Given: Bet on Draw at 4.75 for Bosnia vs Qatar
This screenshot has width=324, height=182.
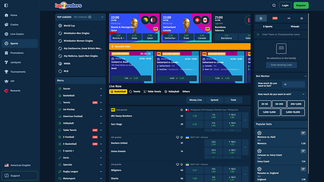Looking at the screenshot, I should click(x=134, y=37).
